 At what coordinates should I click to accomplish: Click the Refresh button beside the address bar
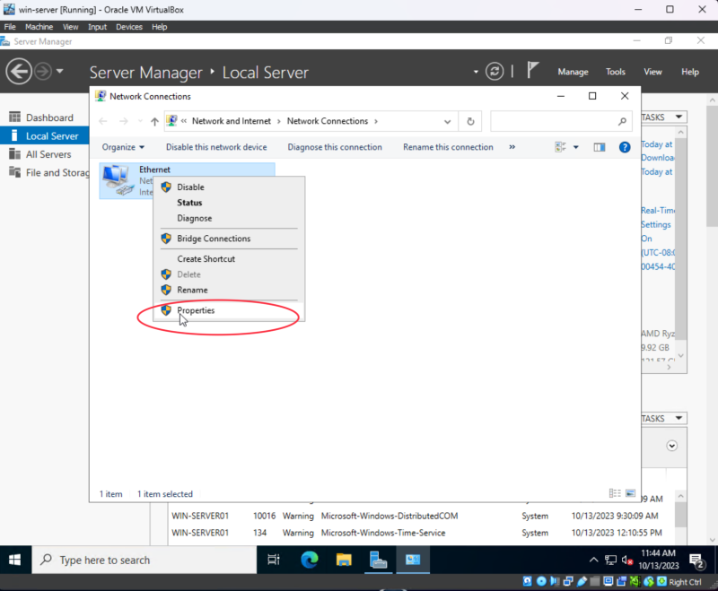coord(471,121)
